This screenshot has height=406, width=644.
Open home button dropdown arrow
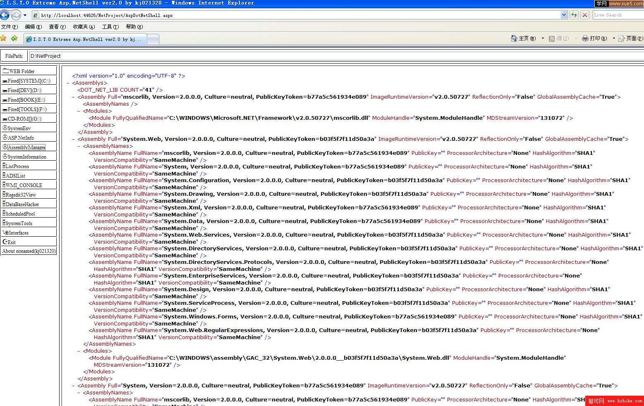[543, 38]
